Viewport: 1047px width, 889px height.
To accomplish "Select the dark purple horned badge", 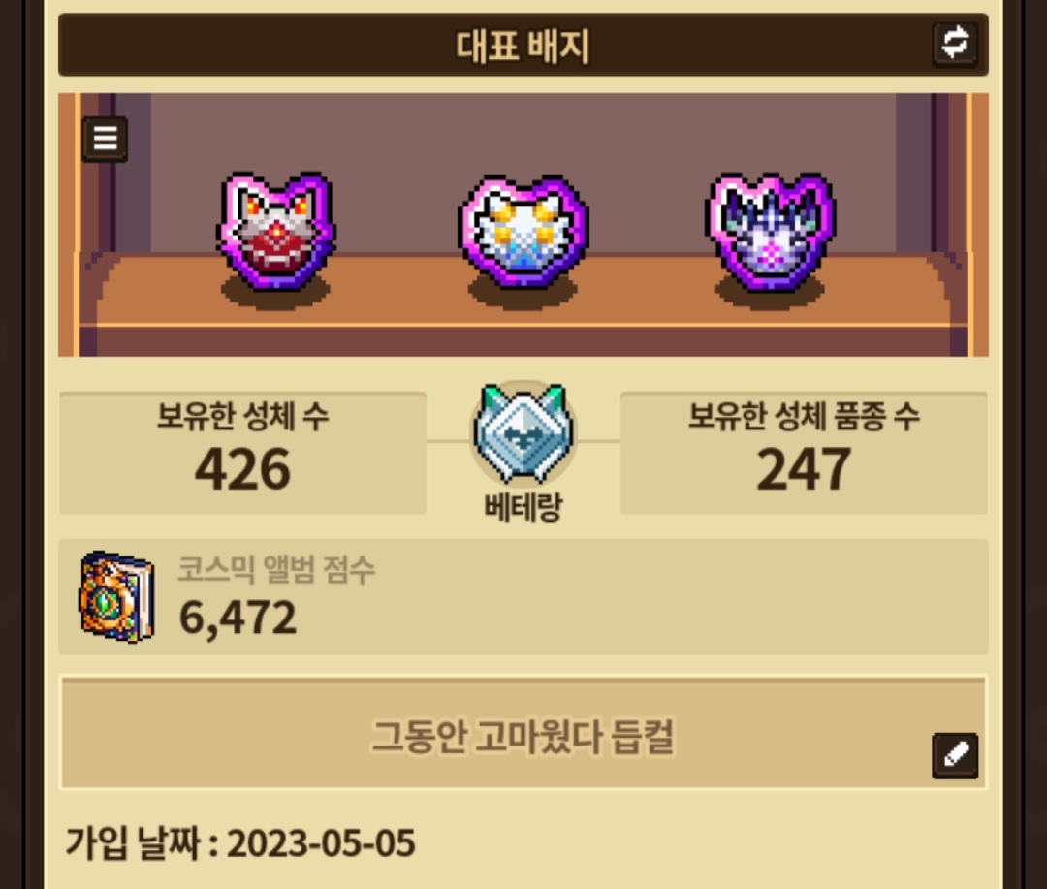I will point(770,231).
